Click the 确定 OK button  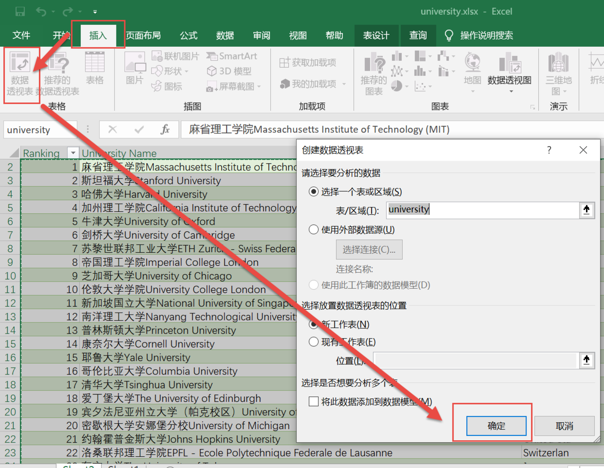coord(496,426)
